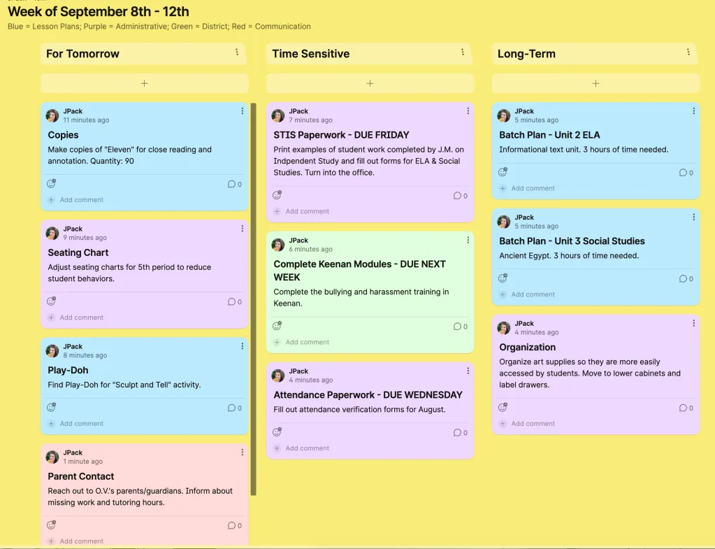Open the Seating Chart card three-dot menu
The height and width of the screenshot is (549, 715).
[x=242, y=229]
